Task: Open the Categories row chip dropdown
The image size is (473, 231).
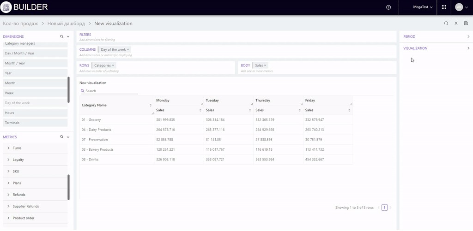Action: (104, 65)
